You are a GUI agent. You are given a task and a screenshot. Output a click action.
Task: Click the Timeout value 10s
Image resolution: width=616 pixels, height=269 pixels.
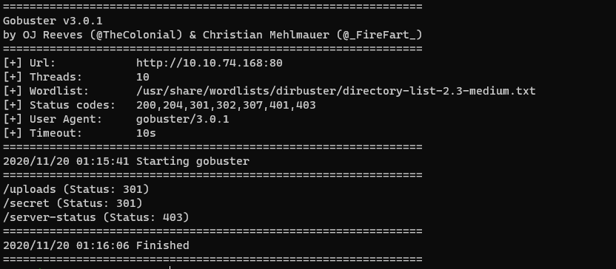click(146, 133)
